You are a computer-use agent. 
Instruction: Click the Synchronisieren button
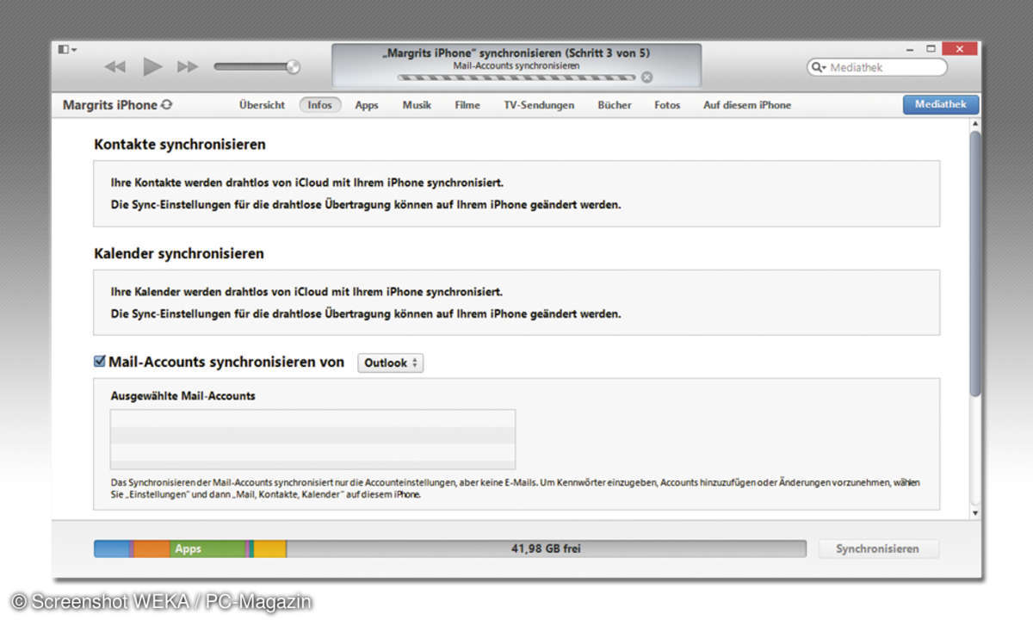click(877, 549)
